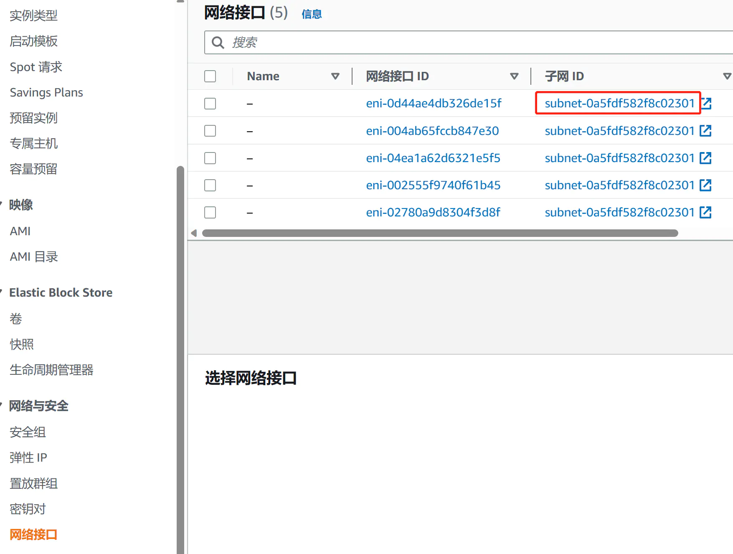The height and width of the screenshot is (554, 733).
Task: Open AMI 目录 in sidebar
Action: tap(34, 257)
